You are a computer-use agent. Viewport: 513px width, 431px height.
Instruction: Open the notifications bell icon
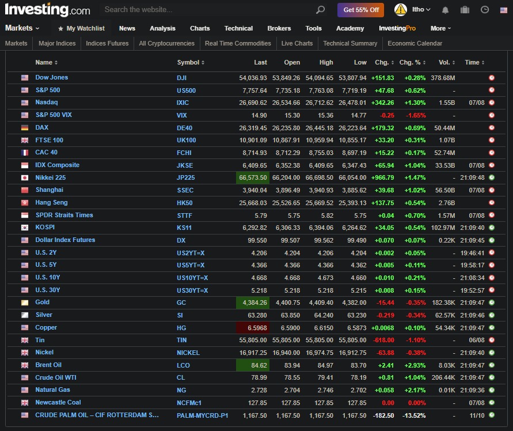click(445, 10)
